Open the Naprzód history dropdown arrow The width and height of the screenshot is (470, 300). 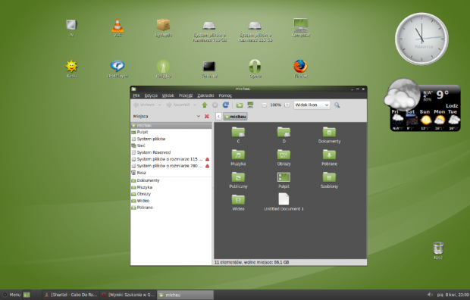tap(195, 105)
